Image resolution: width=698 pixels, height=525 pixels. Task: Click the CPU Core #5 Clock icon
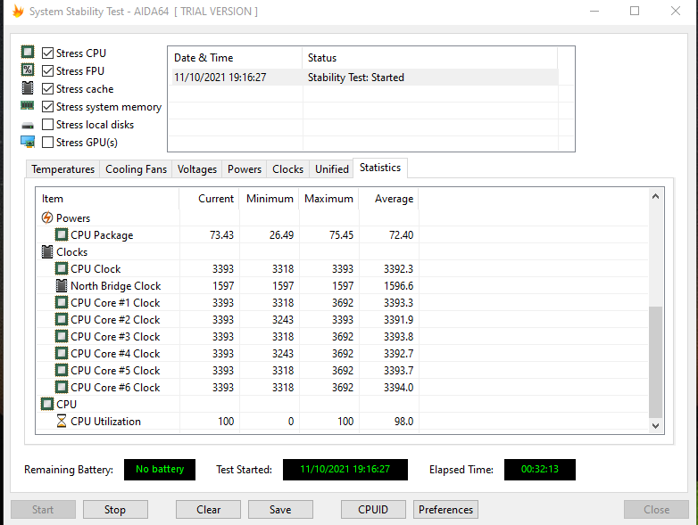pyautogui.click(x=62, y=370)
